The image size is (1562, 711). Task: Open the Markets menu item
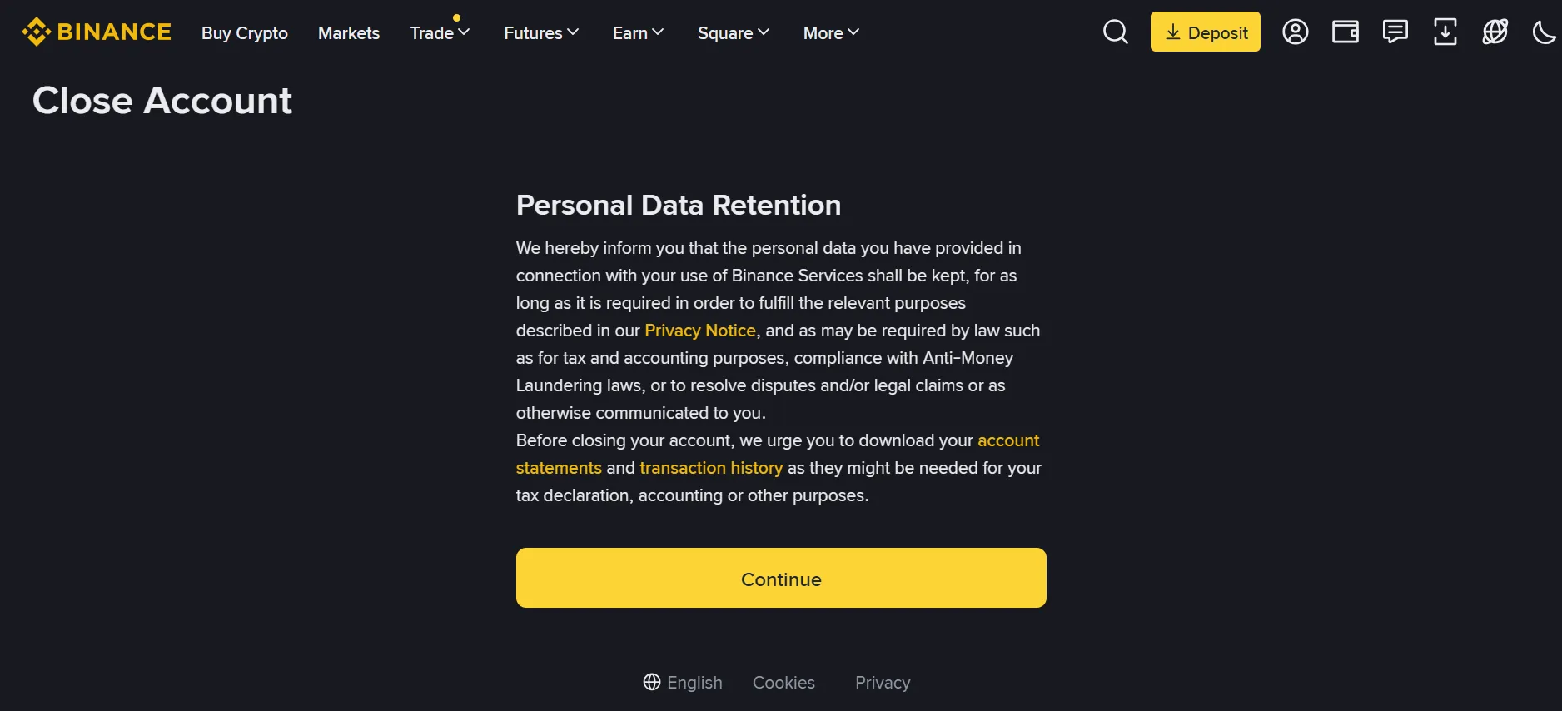348,33
